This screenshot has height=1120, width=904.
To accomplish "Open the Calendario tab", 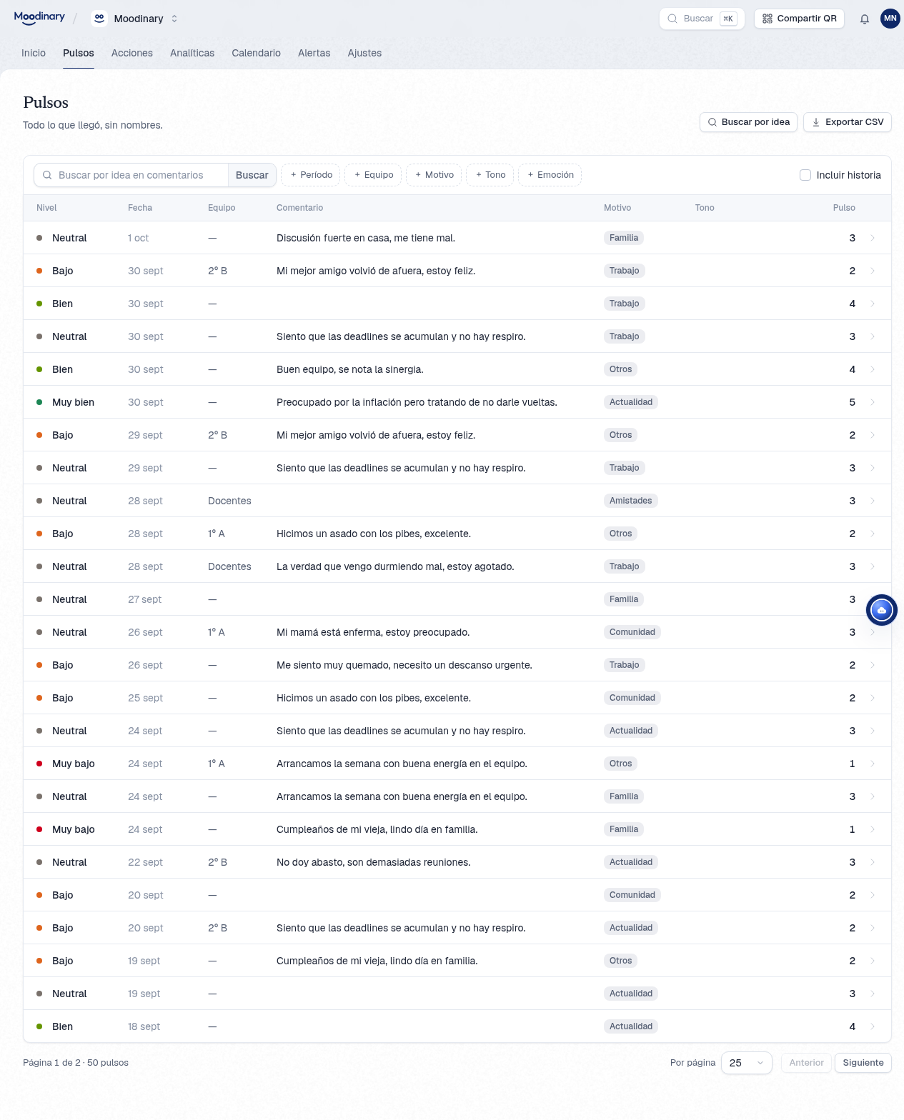I will 256,53.
